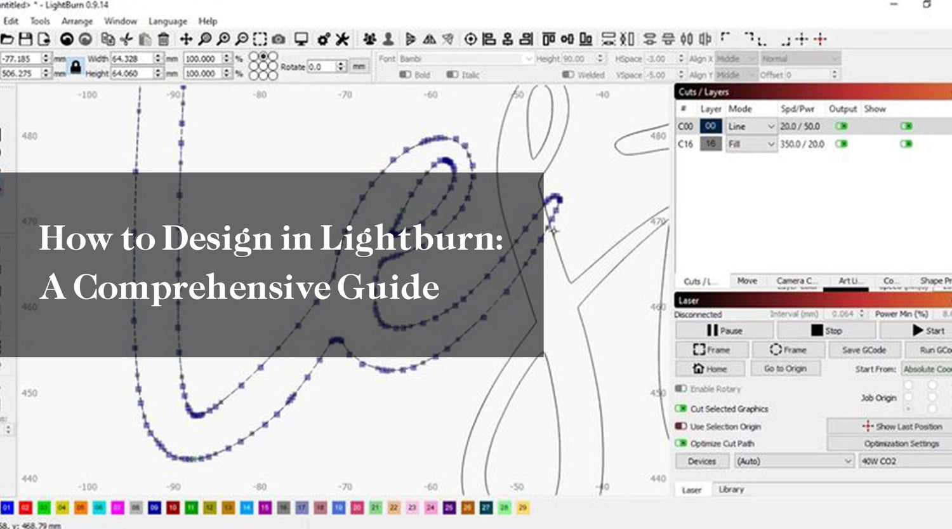
Task: Click the Stop button
Action: (x=827, y=331)
